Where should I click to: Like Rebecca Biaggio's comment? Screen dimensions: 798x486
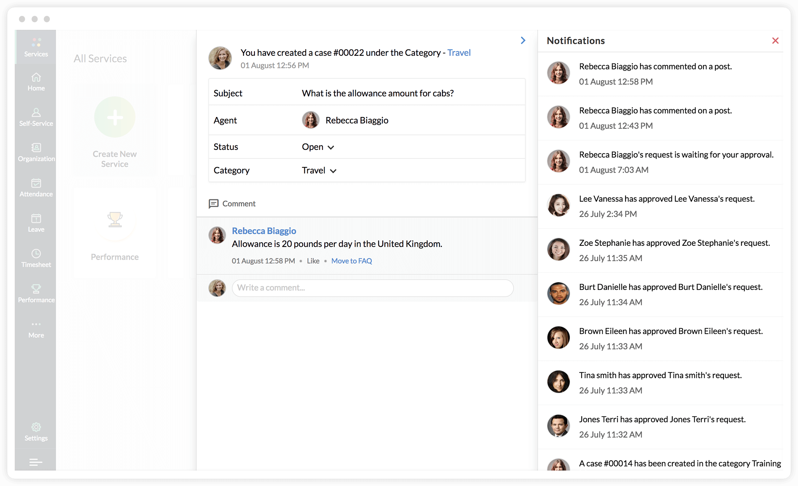(313, 261)
